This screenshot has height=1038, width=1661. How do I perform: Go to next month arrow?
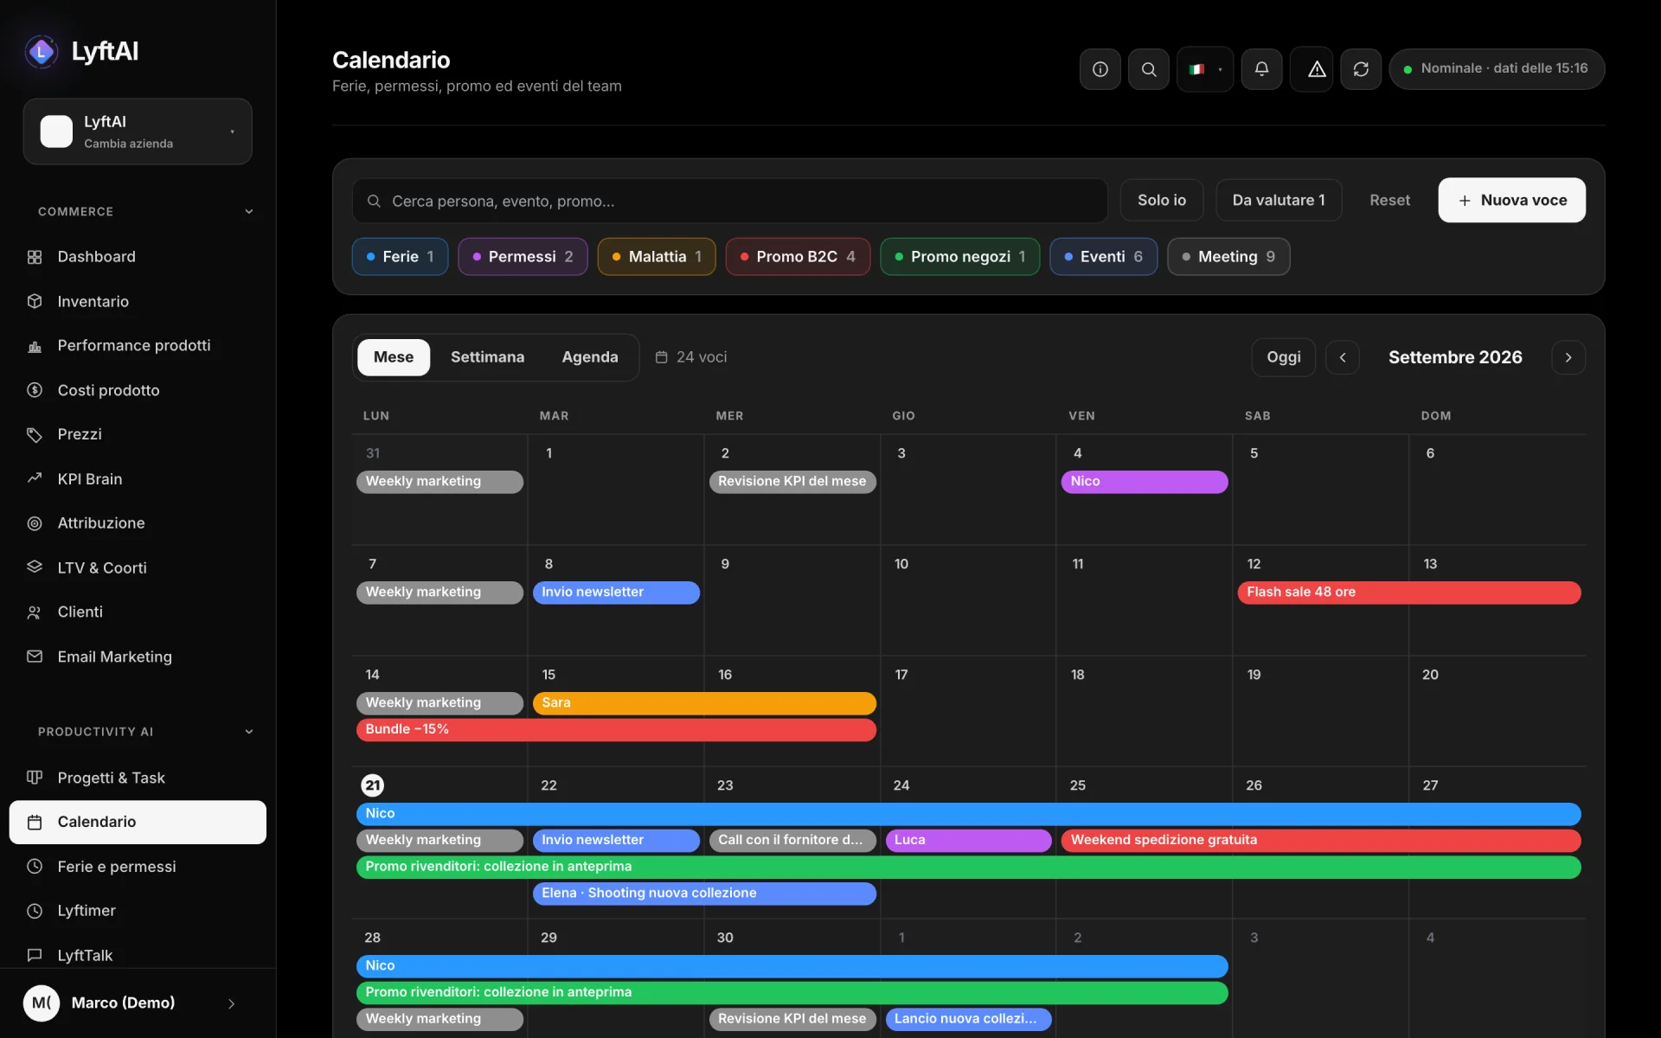coord(1568,357)
